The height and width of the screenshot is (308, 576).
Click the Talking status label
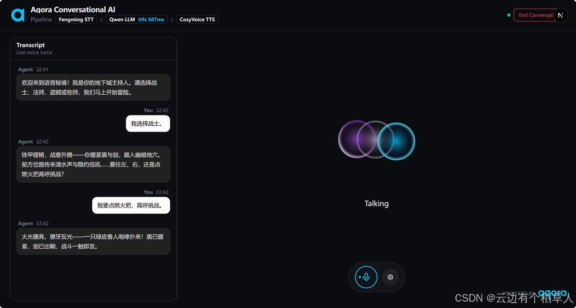coord(377,203)
